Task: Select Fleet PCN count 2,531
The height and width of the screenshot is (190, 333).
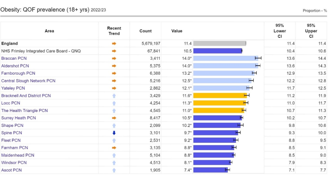Action: 155,140
